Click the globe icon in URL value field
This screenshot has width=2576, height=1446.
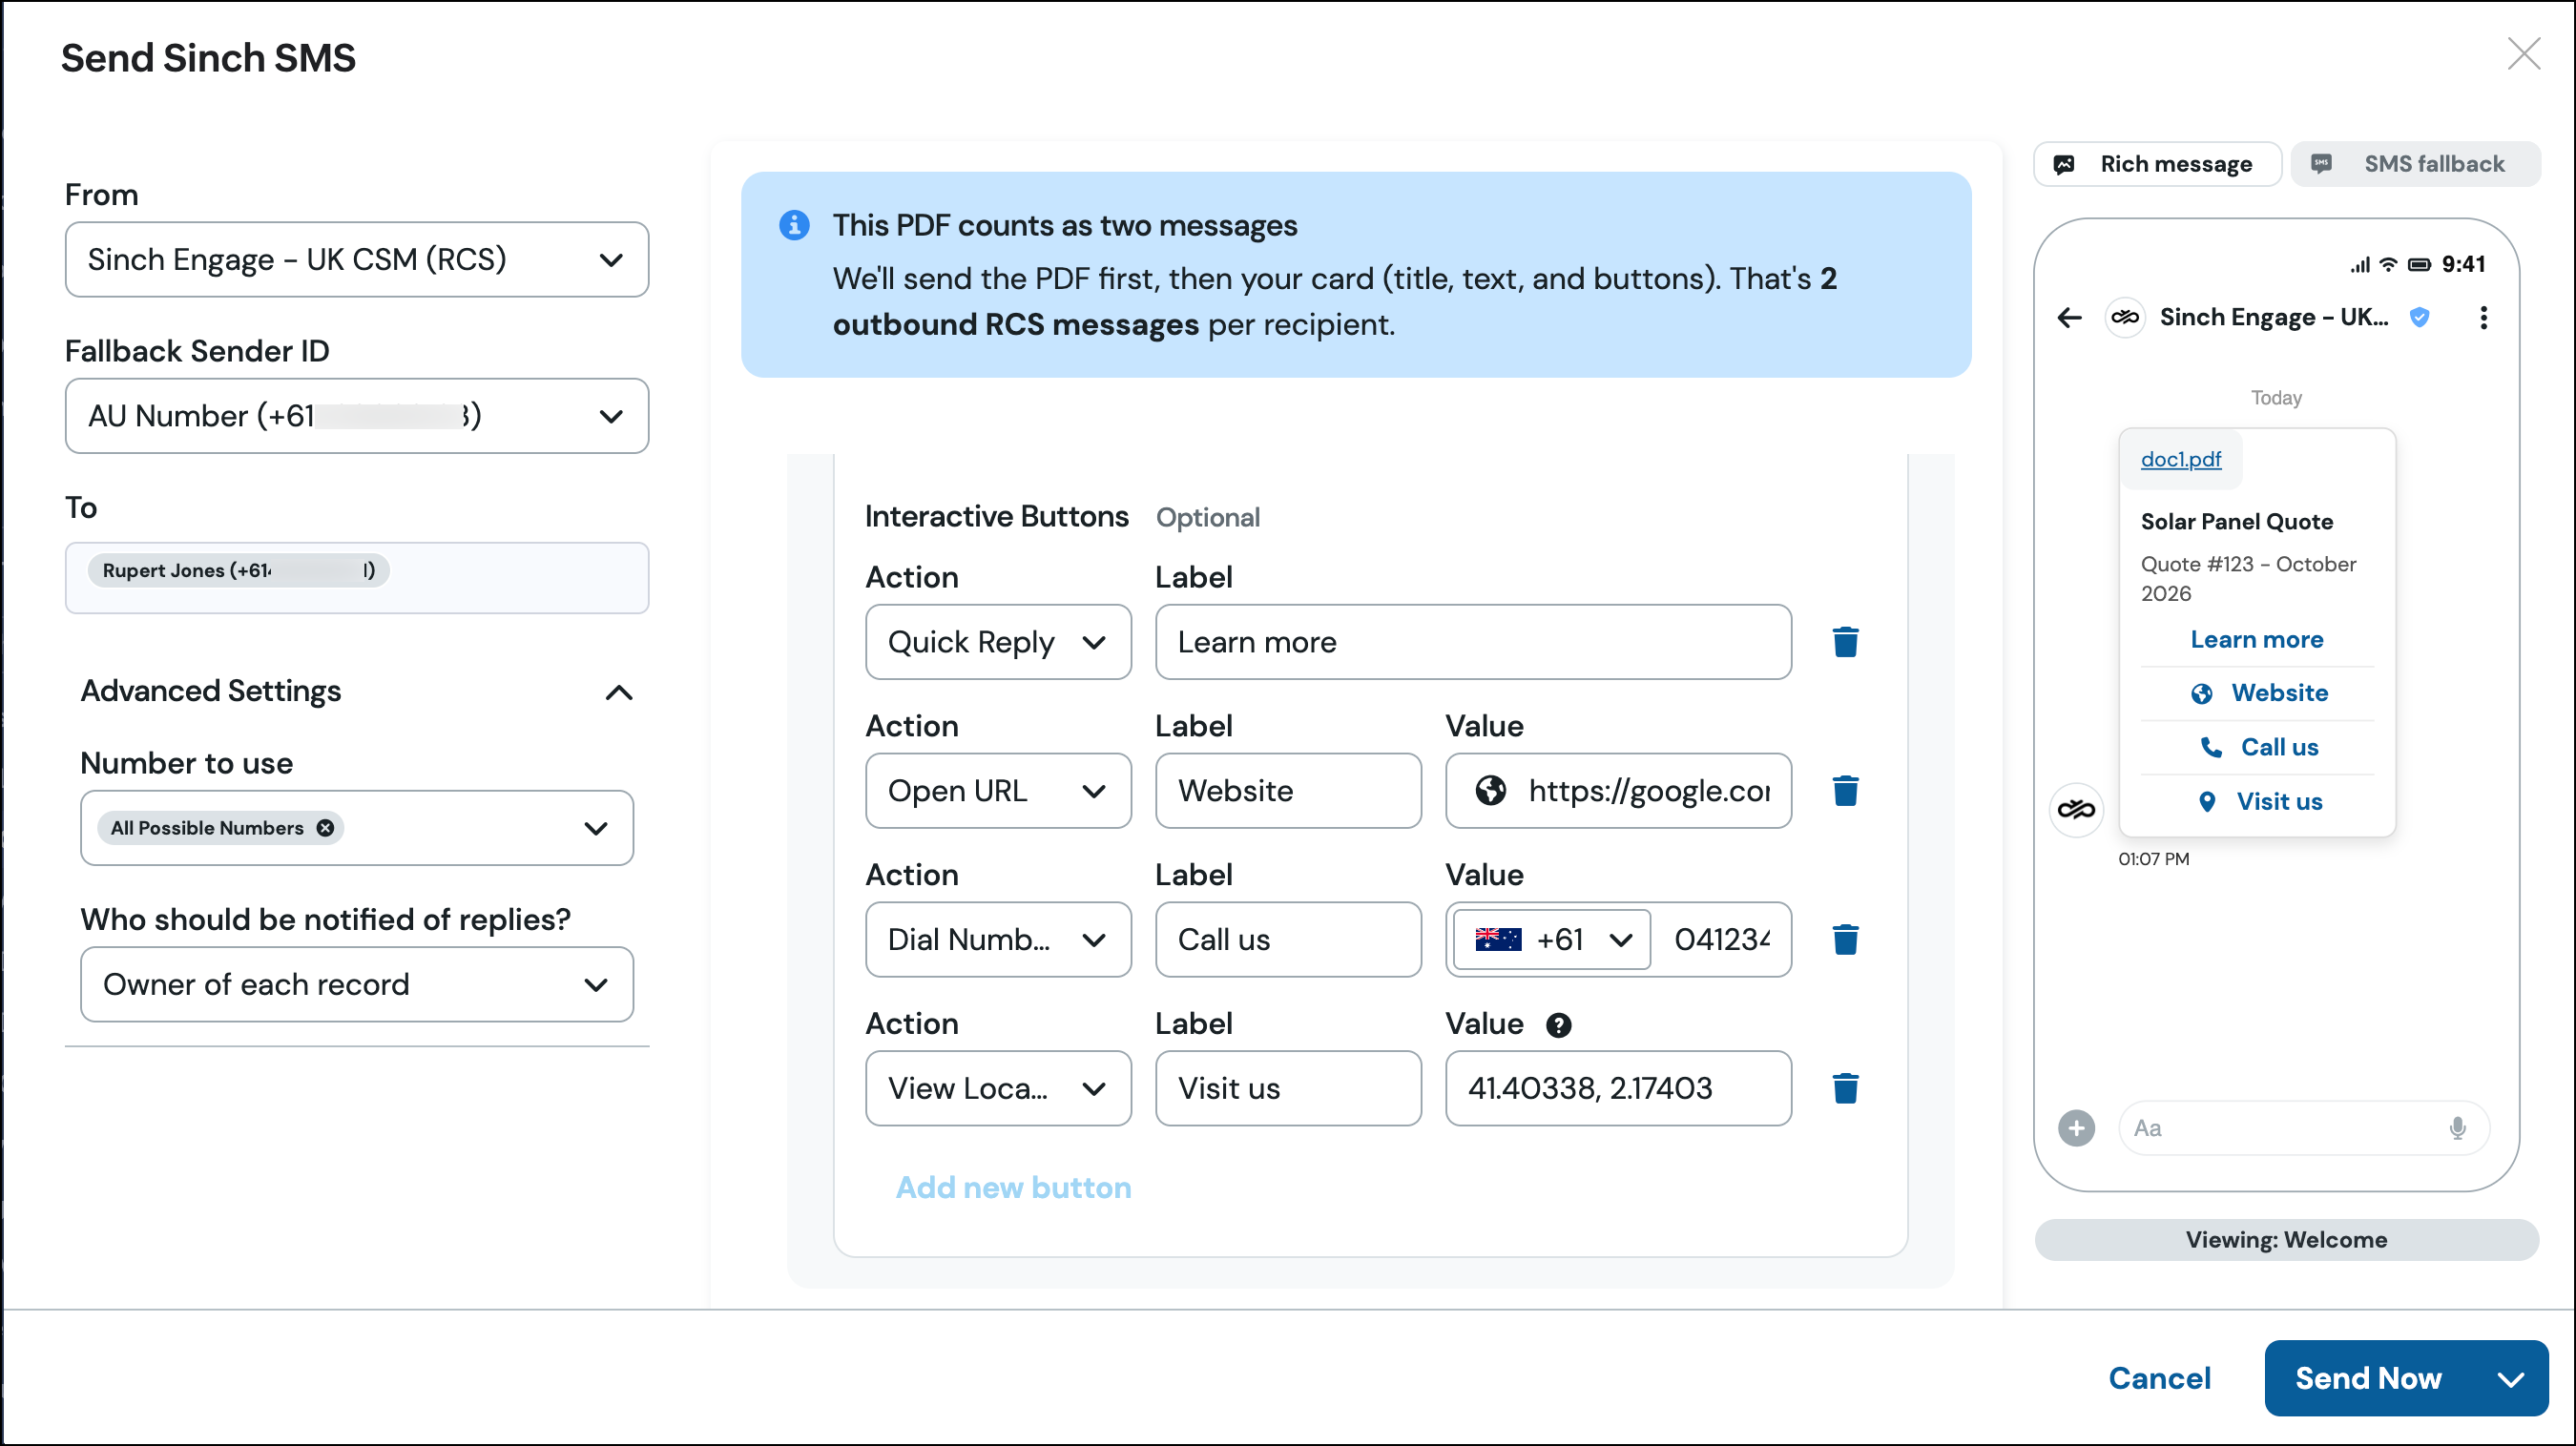point(1490,790)
